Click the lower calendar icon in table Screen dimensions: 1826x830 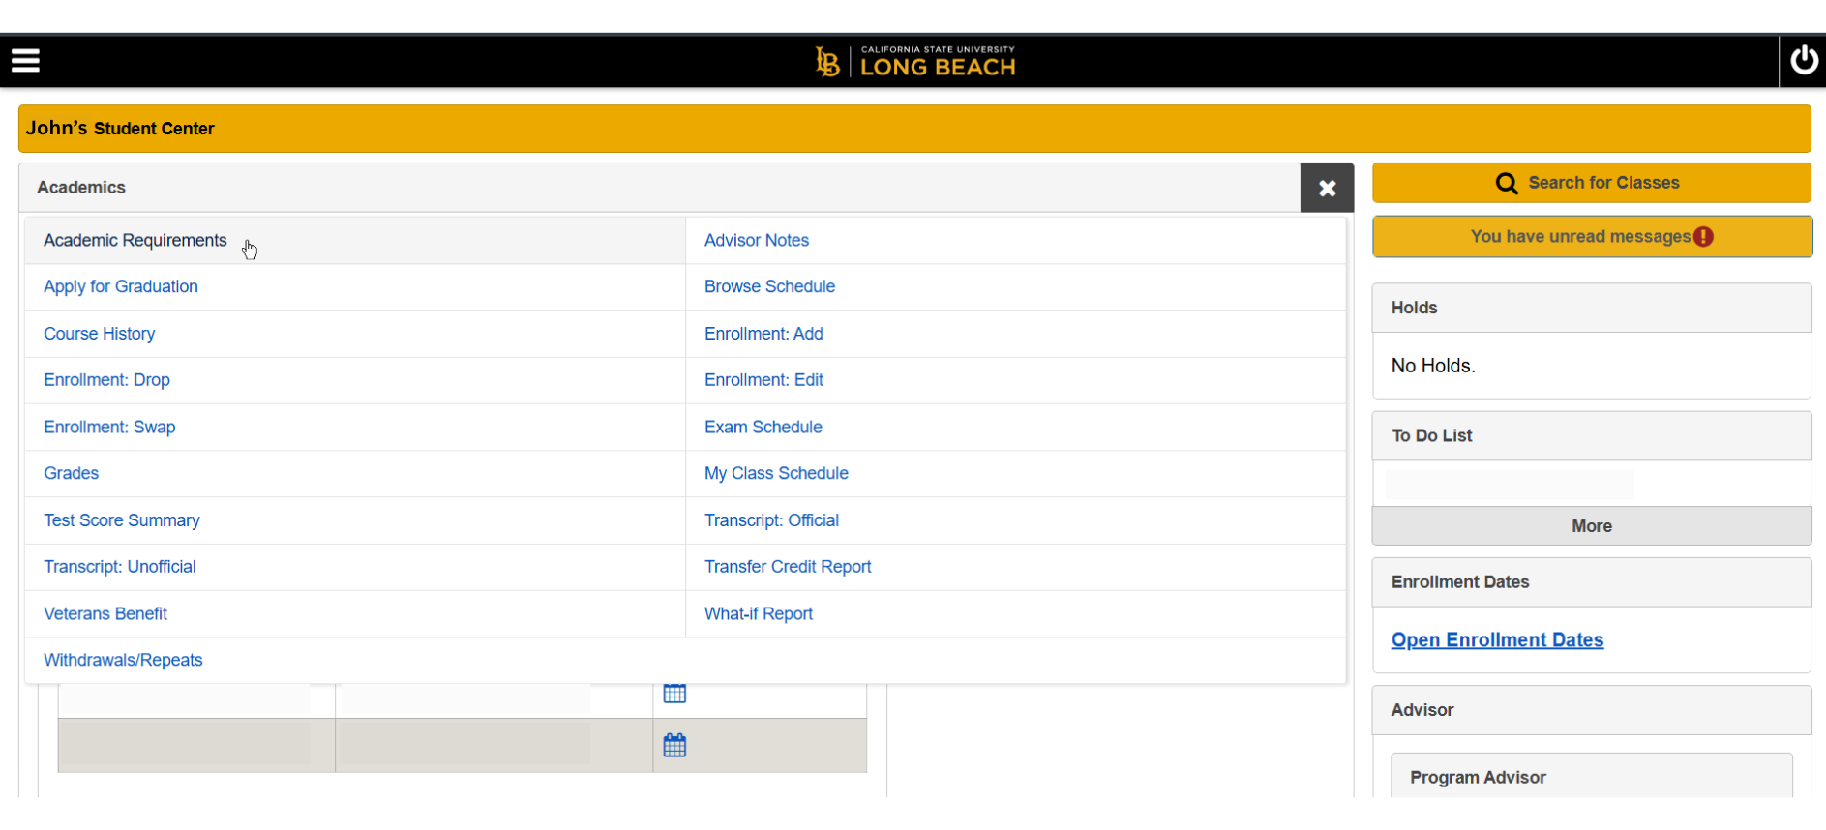tap(674, 746)
